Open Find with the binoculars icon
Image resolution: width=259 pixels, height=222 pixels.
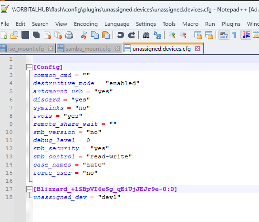[x=146, y=35]
